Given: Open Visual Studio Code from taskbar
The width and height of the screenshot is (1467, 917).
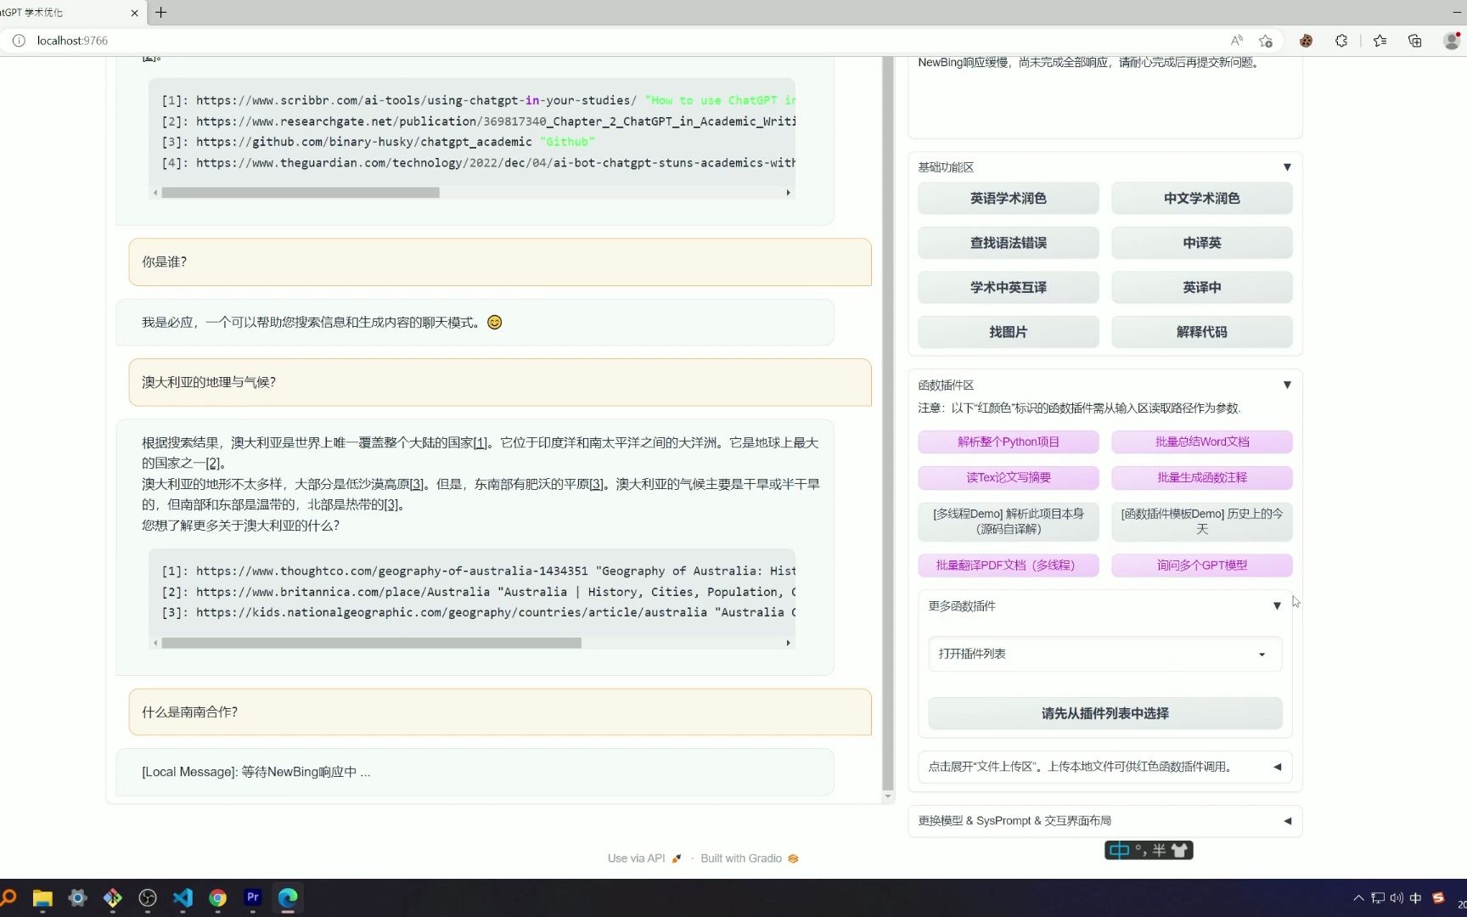Looking at the screenshot, I should [183, 898].
